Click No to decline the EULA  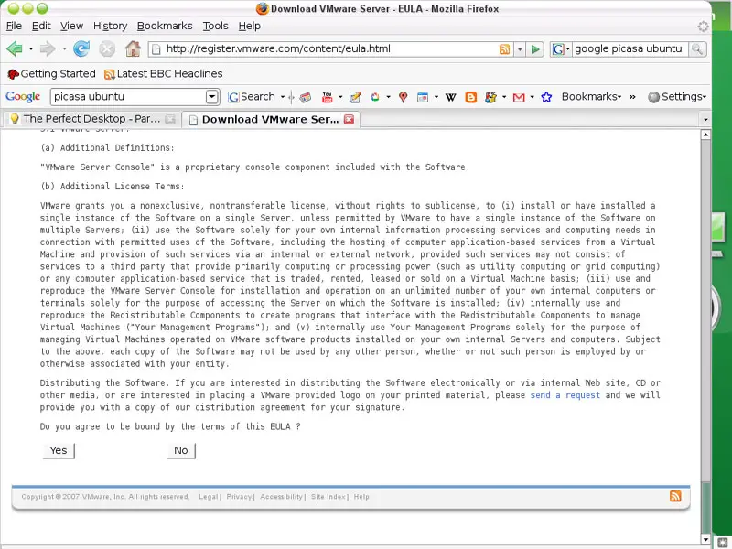coord(181,450)
